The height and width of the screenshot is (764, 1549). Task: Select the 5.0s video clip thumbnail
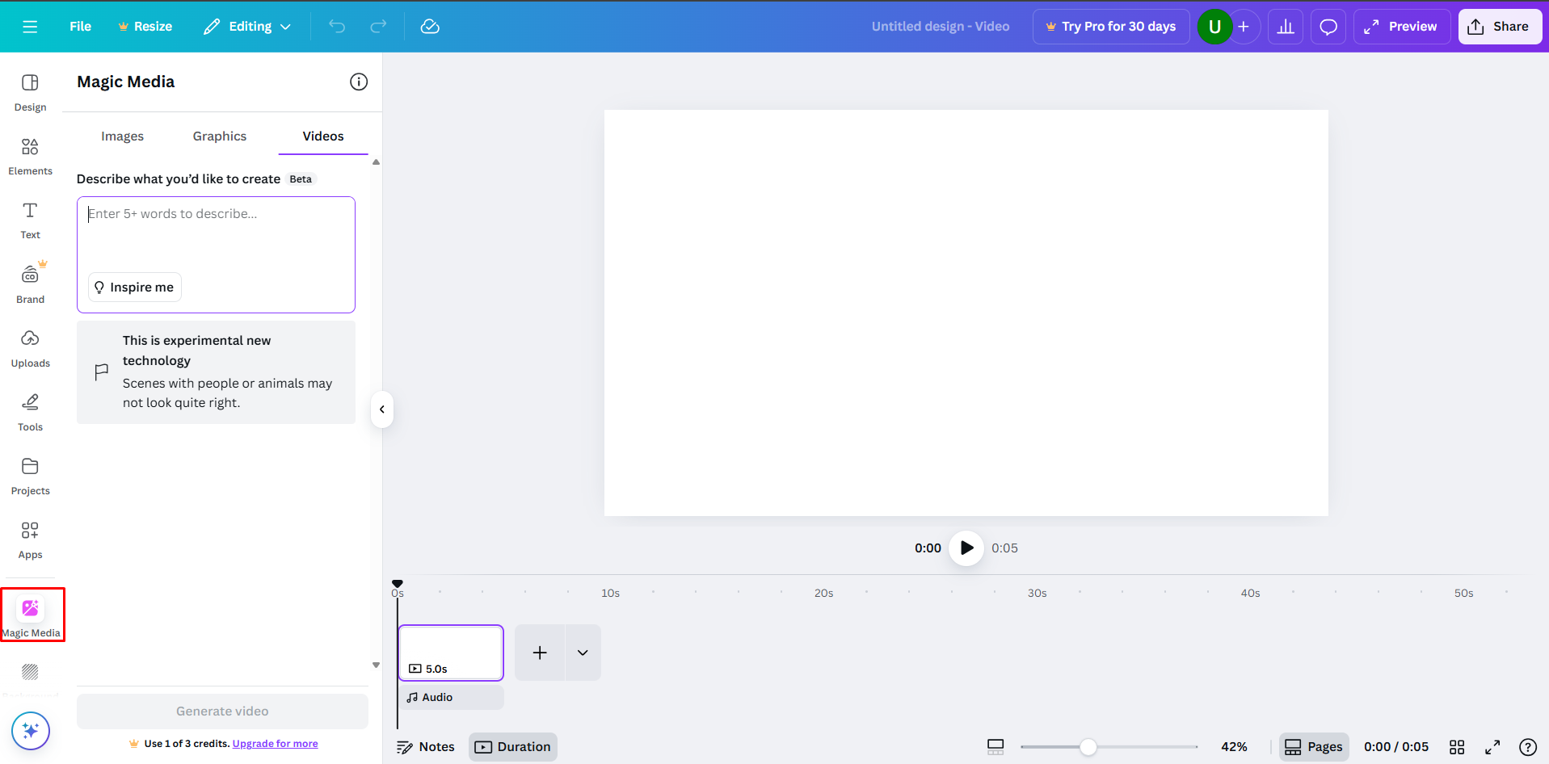pyautogui.click(x=450, y=653)
